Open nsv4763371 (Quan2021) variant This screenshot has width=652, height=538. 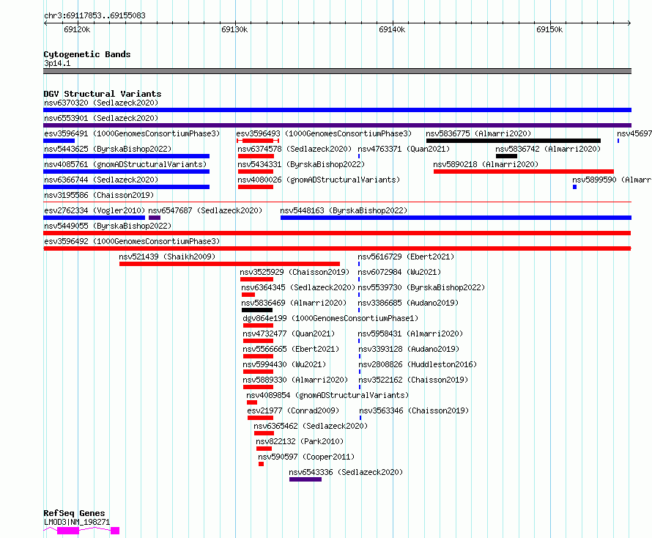(404, 149)
